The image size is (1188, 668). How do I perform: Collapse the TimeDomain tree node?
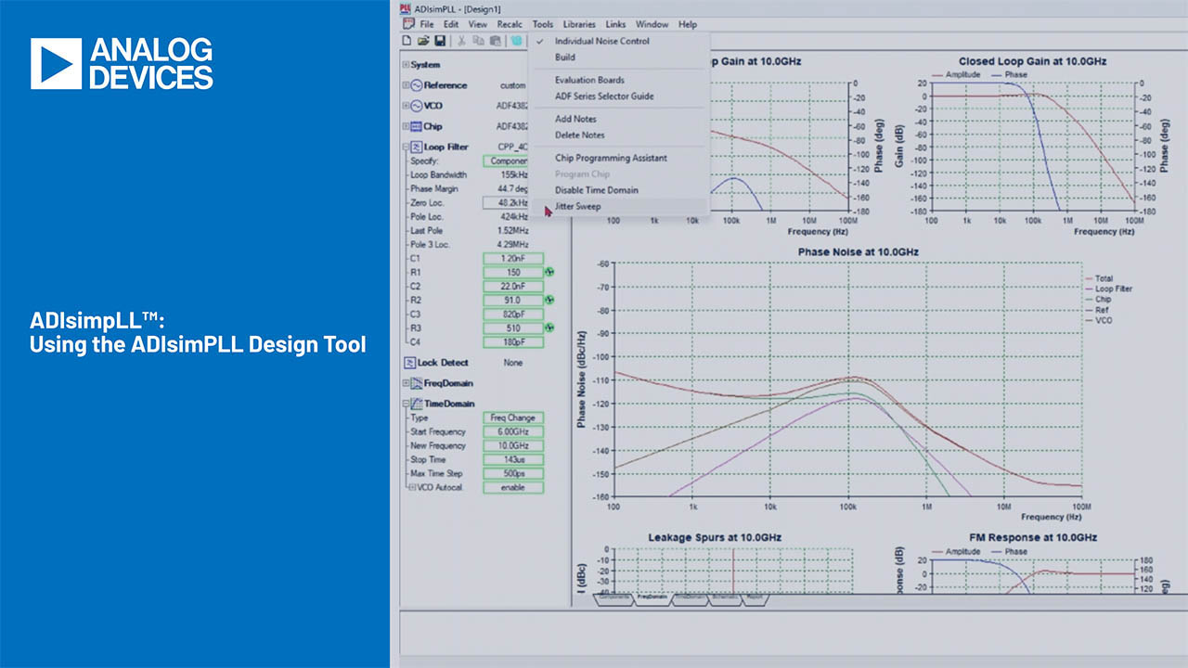pos(406,404)
